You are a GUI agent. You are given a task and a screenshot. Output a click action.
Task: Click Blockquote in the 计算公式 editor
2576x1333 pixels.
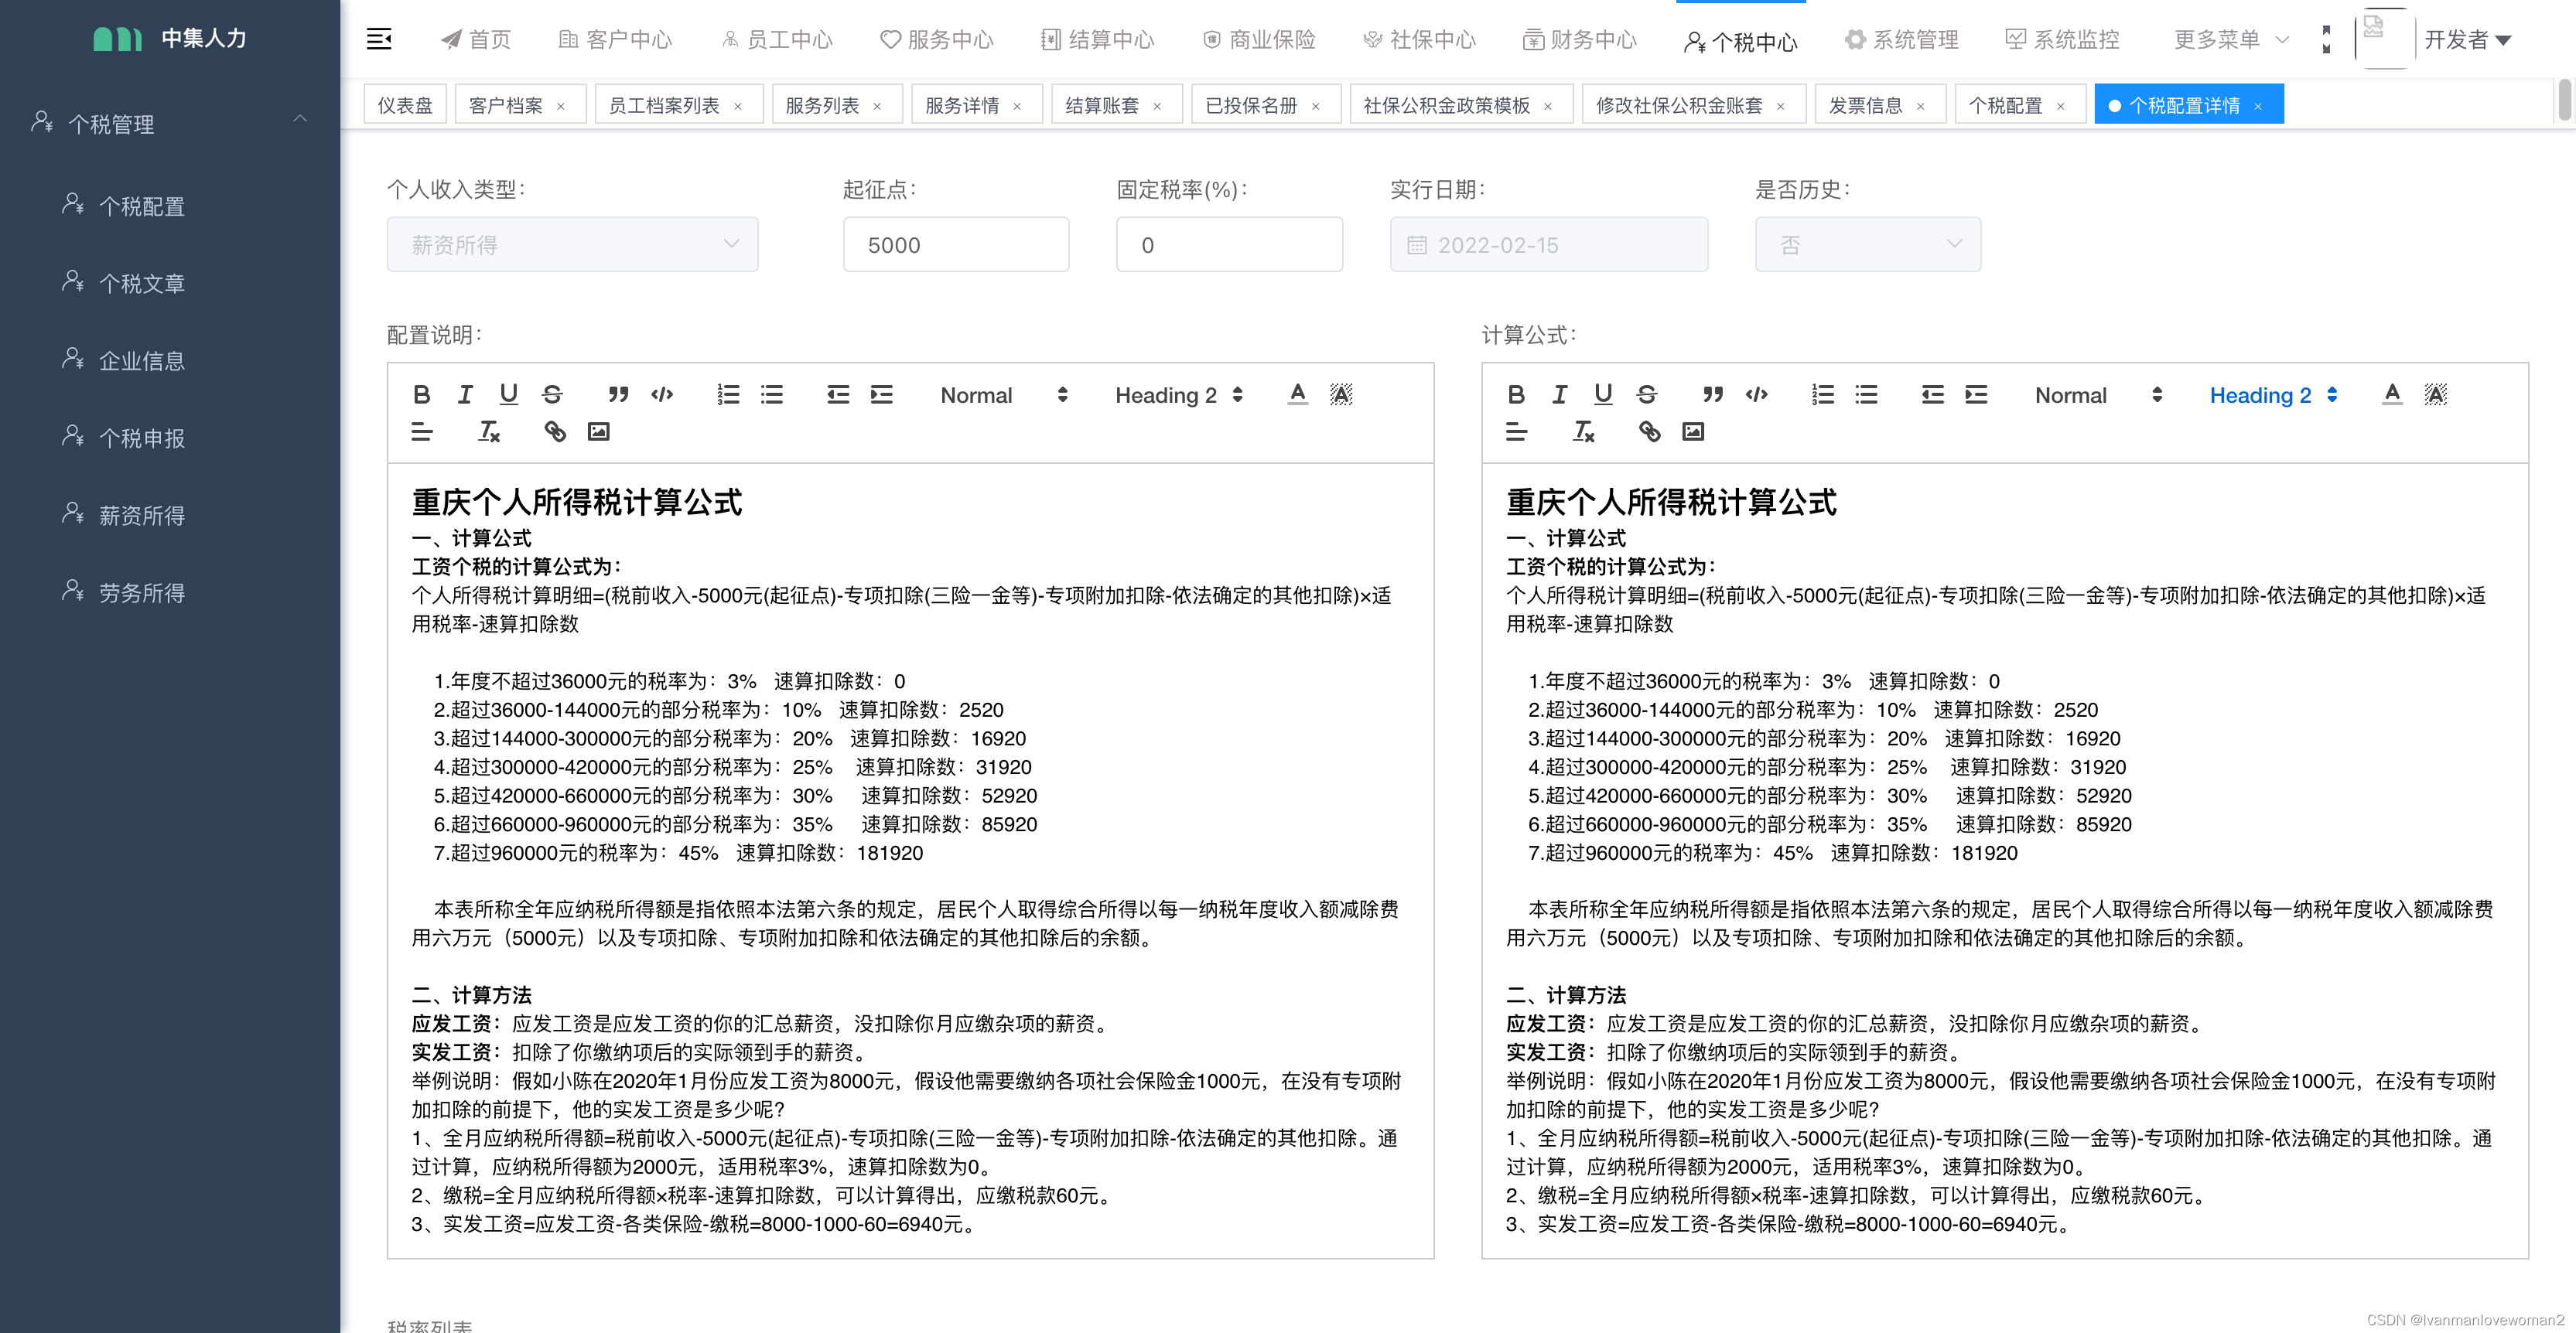[1713, 394]
